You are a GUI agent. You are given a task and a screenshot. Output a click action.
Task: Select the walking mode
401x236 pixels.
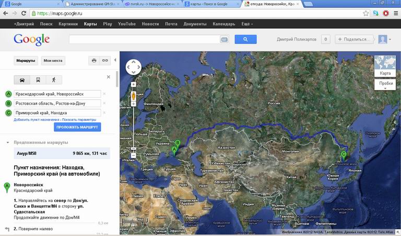(x=54, y=80)
